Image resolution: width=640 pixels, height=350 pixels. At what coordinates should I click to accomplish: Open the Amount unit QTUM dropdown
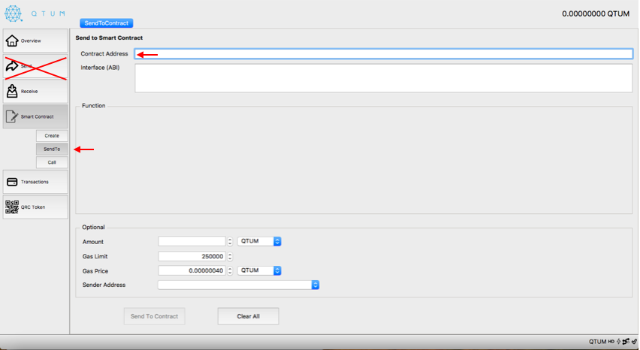pos(259,242)
